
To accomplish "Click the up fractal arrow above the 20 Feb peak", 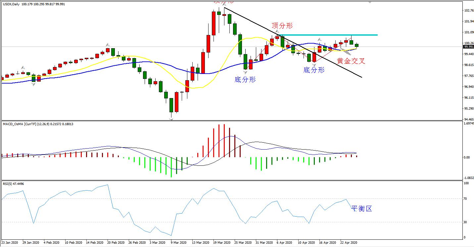I will (x=108, y=45).
